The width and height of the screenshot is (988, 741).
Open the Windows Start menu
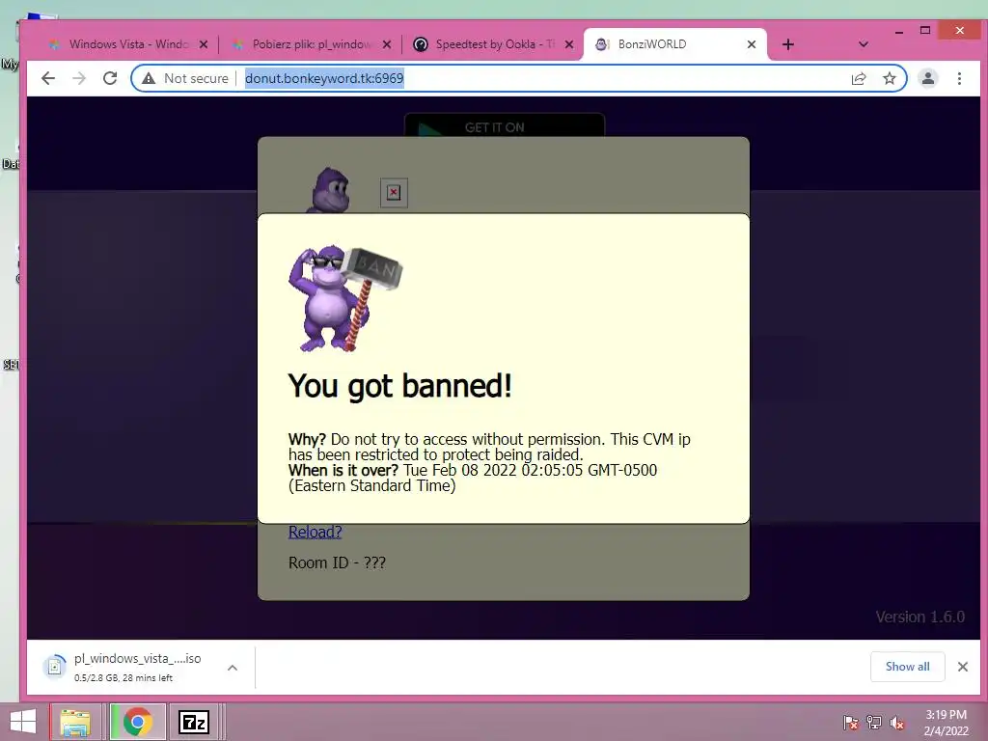tap(23, 722)
